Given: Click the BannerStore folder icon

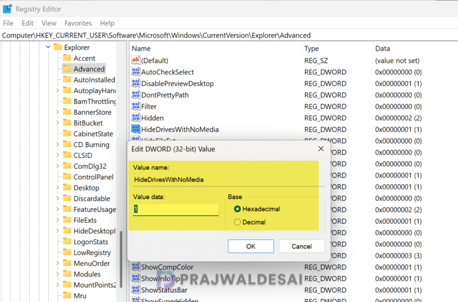Looking at the screenshot, I should coord(67,112).
